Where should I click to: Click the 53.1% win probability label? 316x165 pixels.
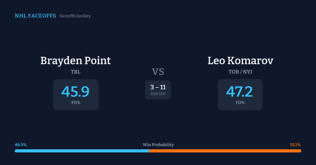[295, 145]
